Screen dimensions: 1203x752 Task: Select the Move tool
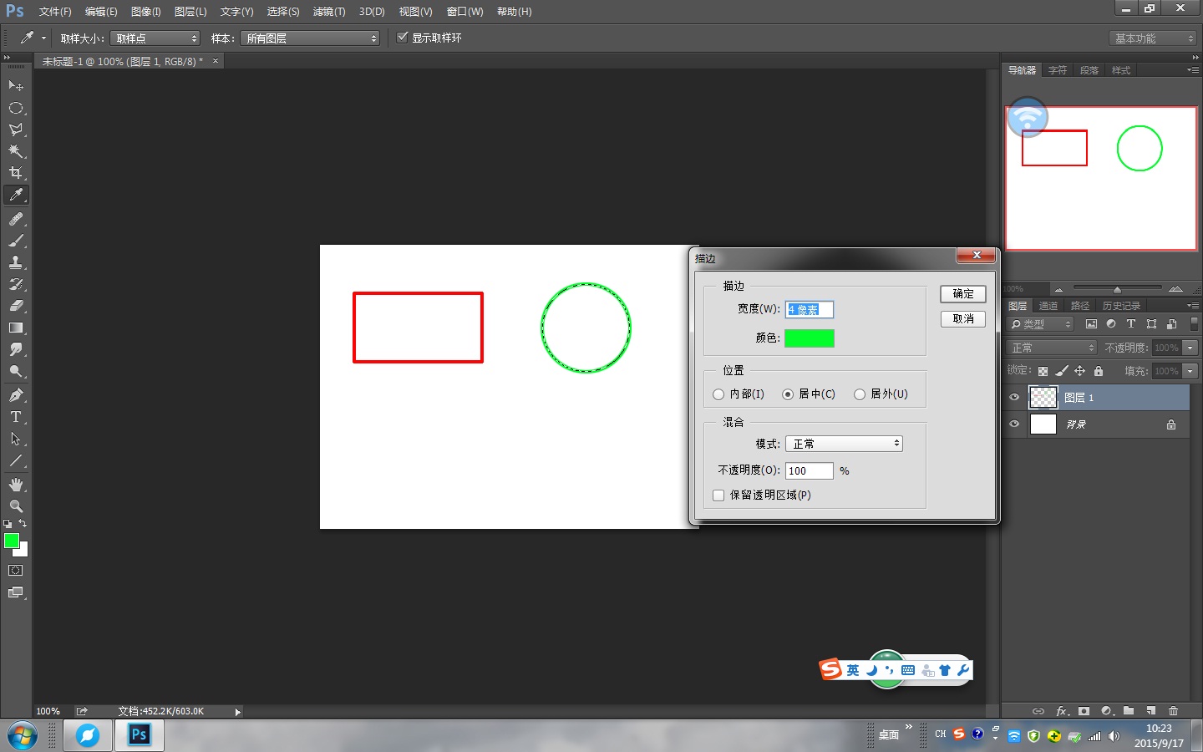tap(16, 86)
